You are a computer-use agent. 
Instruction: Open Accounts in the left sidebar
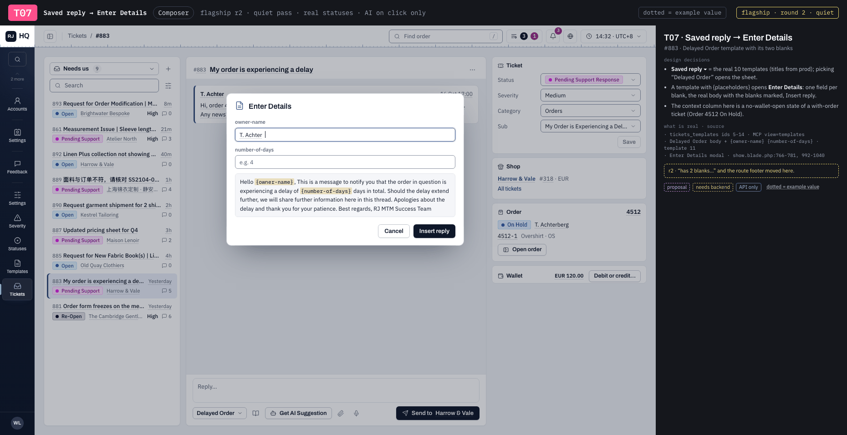[x=17, y=104]
